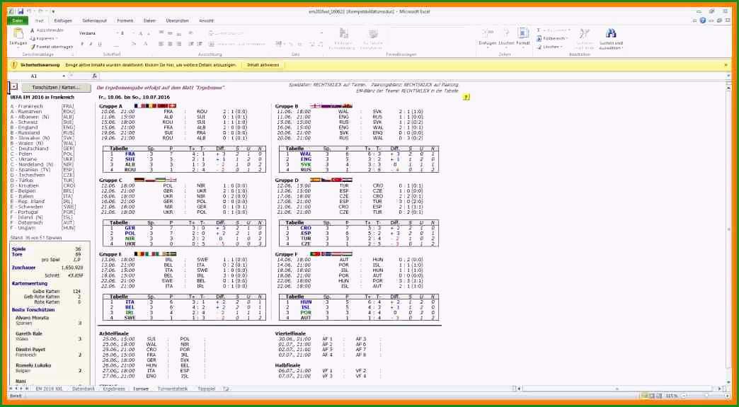Click the GER team in Gruppe C table
Screen dimensions: 739x407
pyautogui.click(x=130, y=227)
